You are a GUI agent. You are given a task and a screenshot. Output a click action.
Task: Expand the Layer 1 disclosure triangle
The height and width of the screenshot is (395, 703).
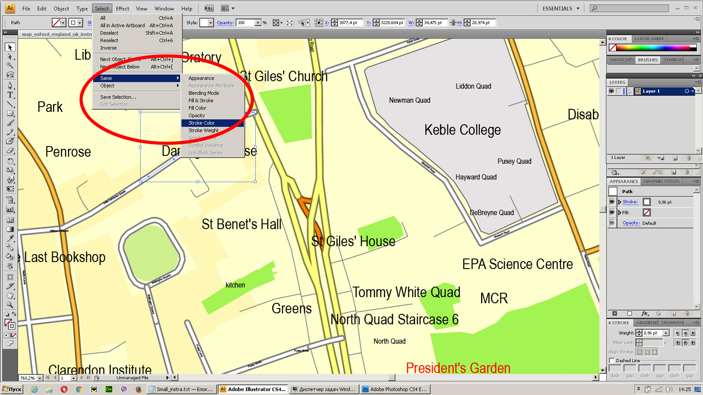coord(630,91)
